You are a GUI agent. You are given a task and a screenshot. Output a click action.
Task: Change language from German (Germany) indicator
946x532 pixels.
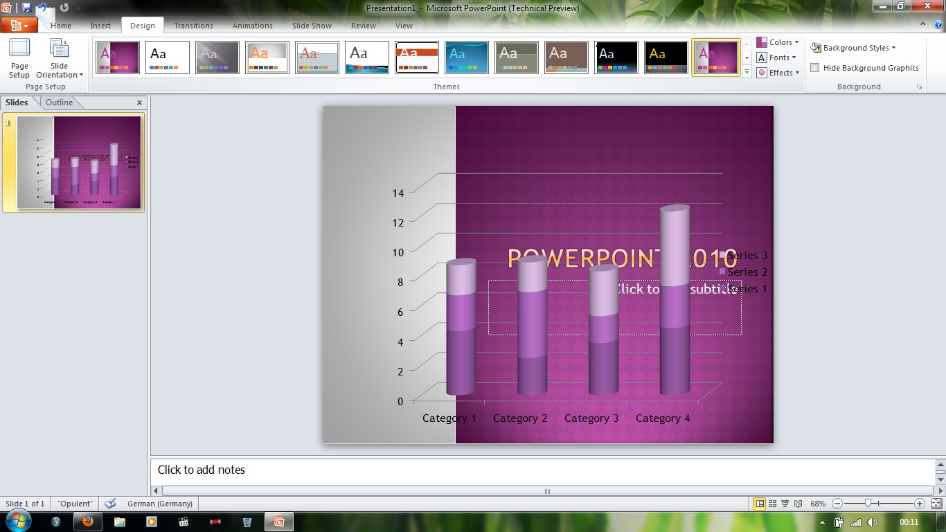[160, 504]
